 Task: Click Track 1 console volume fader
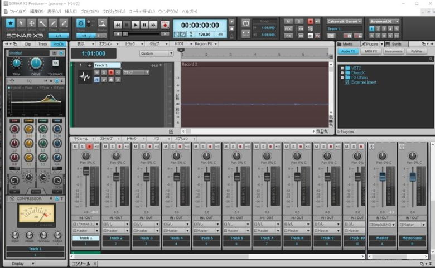coord(86,170)
